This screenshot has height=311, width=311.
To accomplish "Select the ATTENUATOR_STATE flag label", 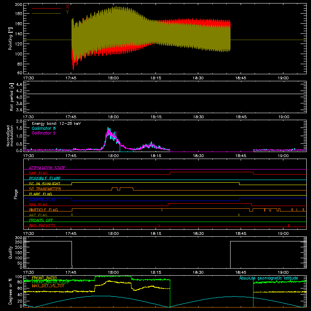I will click(x=47, y=168).
